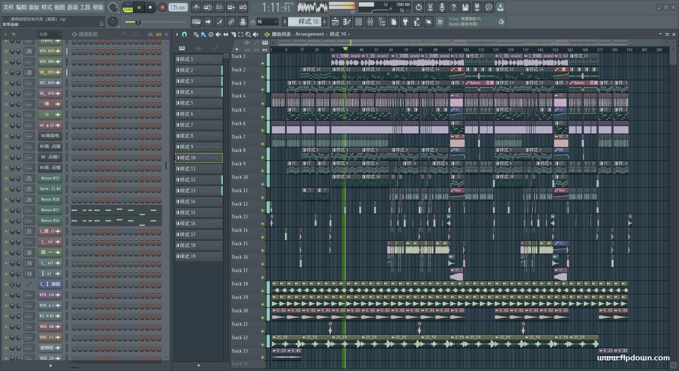This screenshot has height=371, width=679.
Task: Toggle mute LED for Spire channel
Action: point(6,189)
